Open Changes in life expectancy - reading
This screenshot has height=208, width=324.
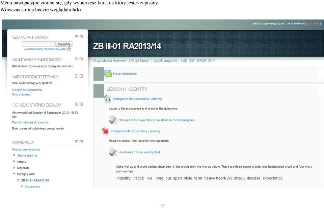point(135,131)
